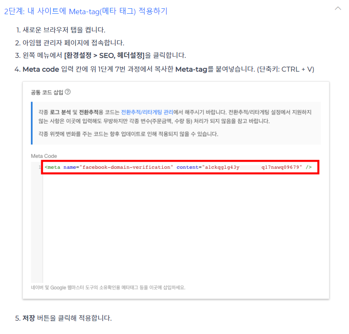Click the bold 'Meta code' text in step 4
Image resolution: width=349 pixels, height=334 pixels.
41,69
